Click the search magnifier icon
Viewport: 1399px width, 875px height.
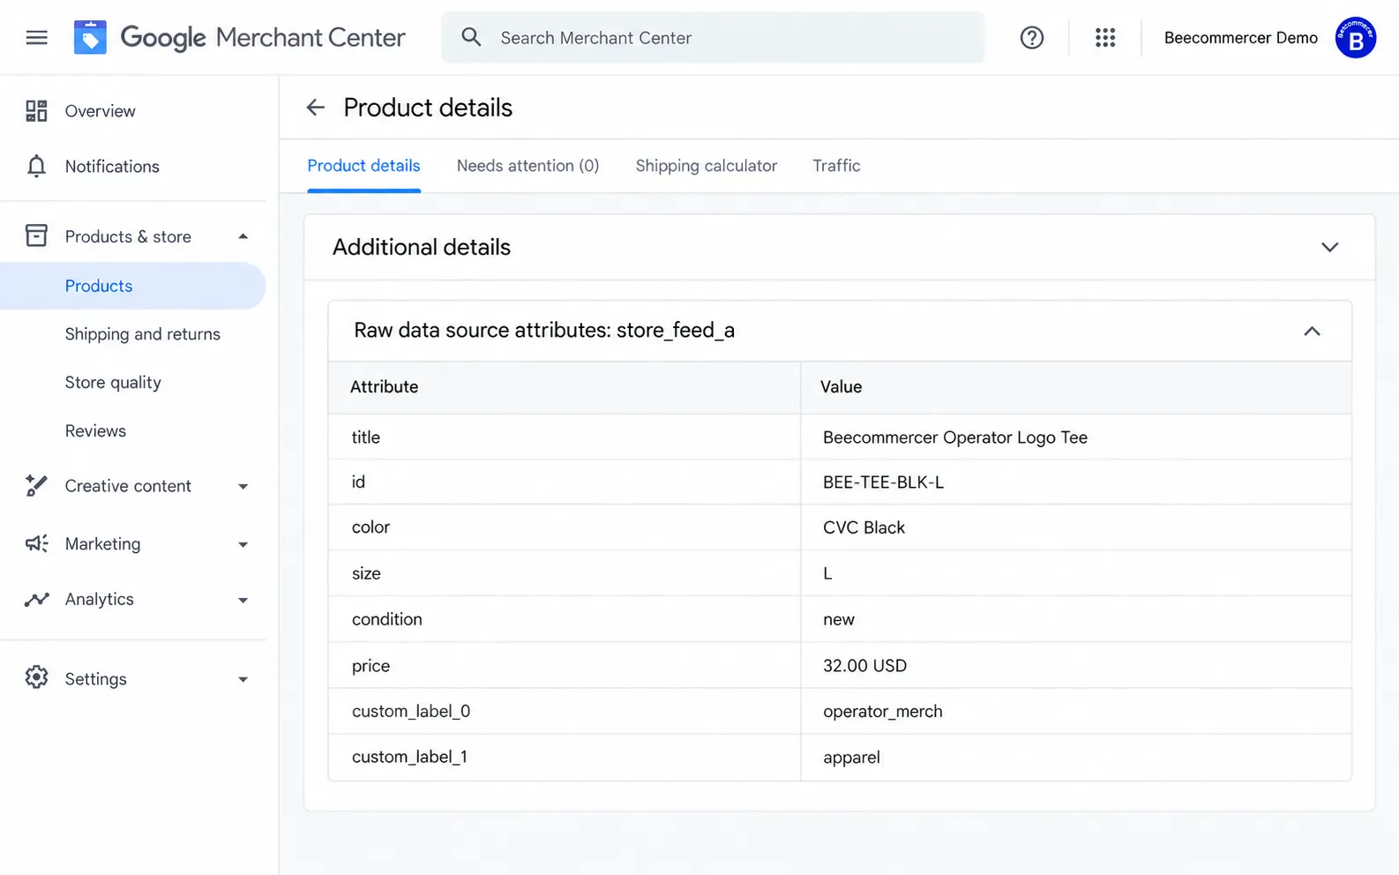(472, 37)
